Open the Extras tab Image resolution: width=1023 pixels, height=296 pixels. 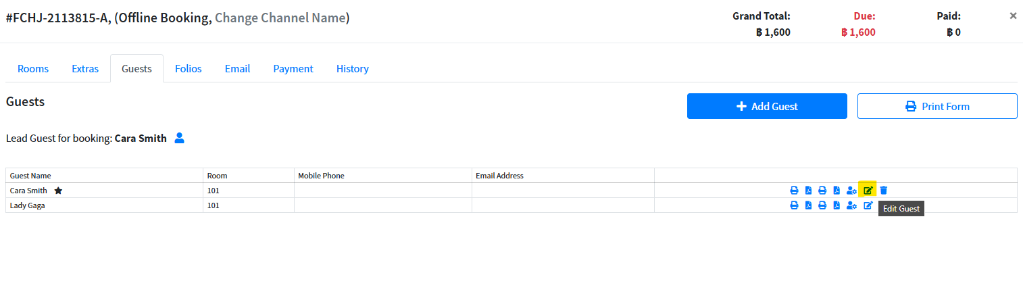(x=85, y=69)
